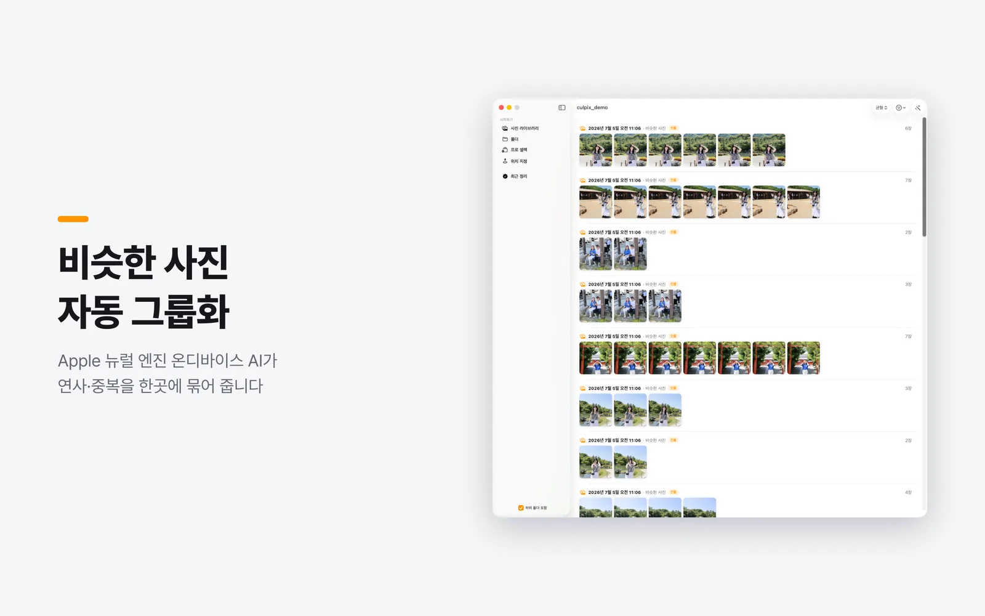Select the fourth photo in red temple group

pos(699,359)
